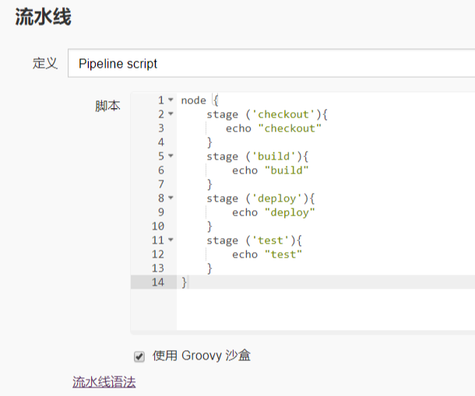
Task: Click the 使用 Groovy 沙盒 label text
Action: click(x=201, y=356)
